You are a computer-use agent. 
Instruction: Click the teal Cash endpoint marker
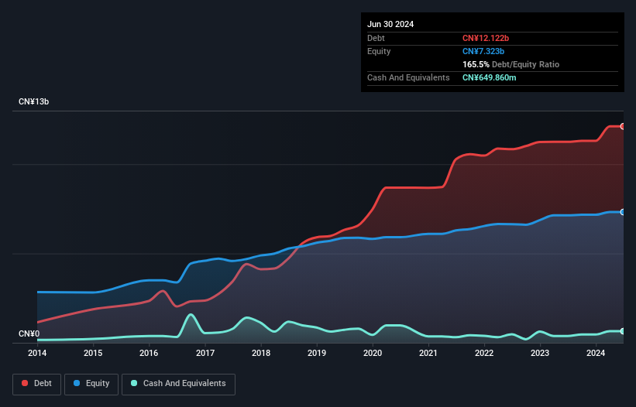pyautogui.click(x=623, y=331)
